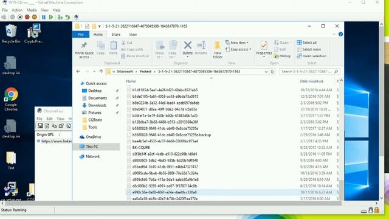The width and height of the screenshot is (389, 219).
Task: Click Select none in the ribbon
Action: point(309,49)
